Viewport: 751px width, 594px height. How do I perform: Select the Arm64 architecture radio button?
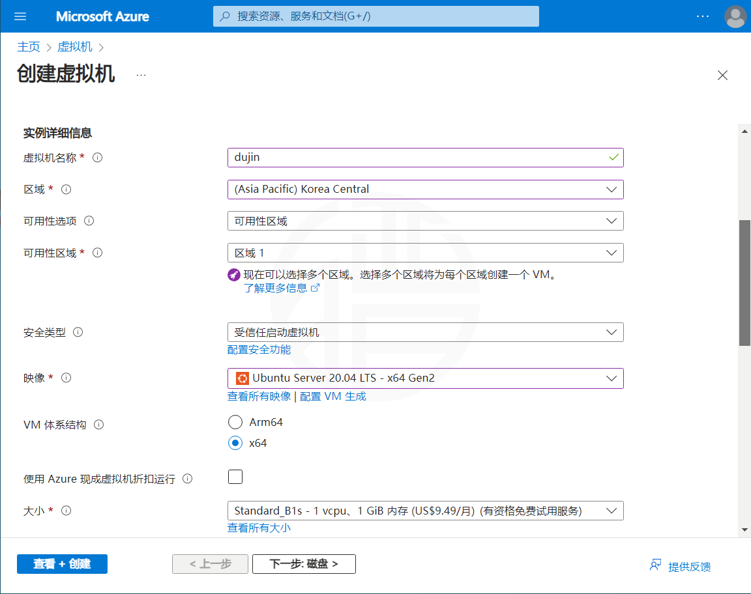coord(235,422)
